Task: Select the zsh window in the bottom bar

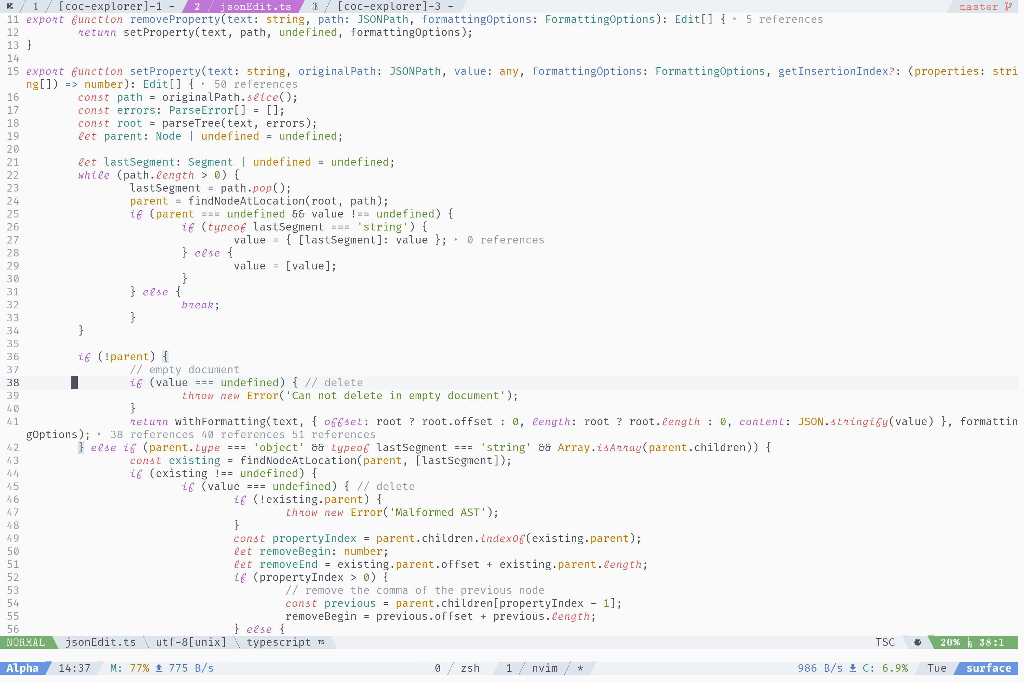Action: pos(470,668)
